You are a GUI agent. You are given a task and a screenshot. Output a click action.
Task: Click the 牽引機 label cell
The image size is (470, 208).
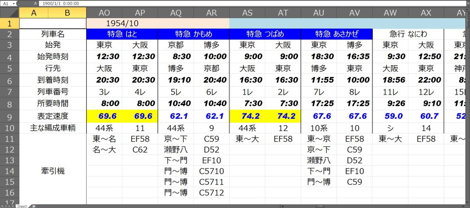(x=52, y=171)
